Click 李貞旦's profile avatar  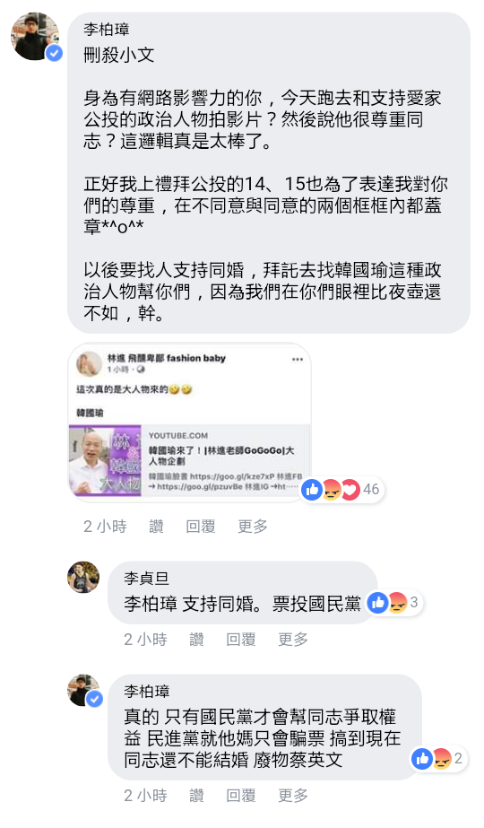click(83, 577)
